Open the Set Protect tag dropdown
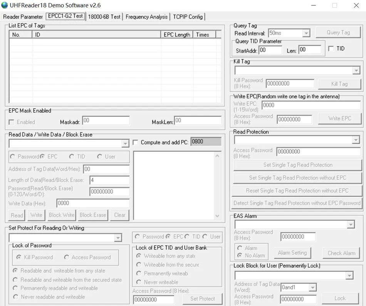The image size is (366, 306). (118, 238)
